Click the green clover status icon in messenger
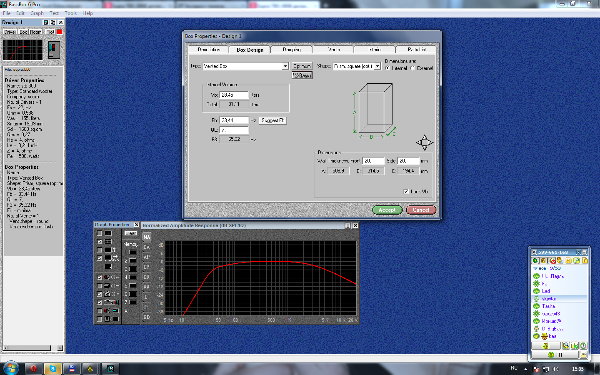Image resolution: width=600 pixels, height=375 pixels. tap(535, 261)
